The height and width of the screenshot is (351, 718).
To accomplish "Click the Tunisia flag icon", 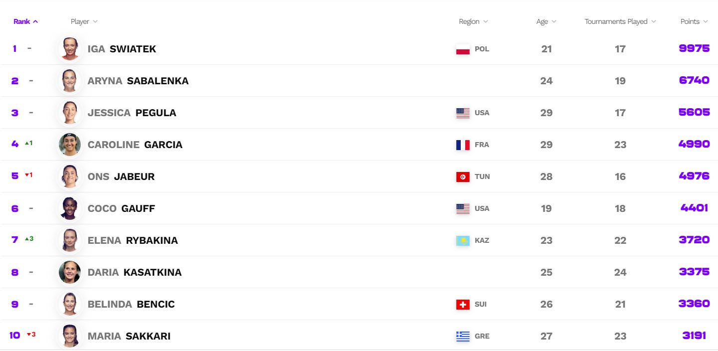I will coord(463,177).
